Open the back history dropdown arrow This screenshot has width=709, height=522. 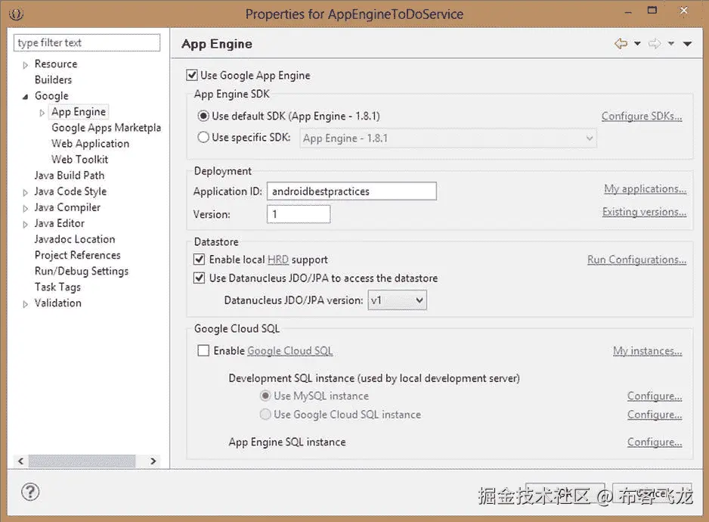point(637,44)
